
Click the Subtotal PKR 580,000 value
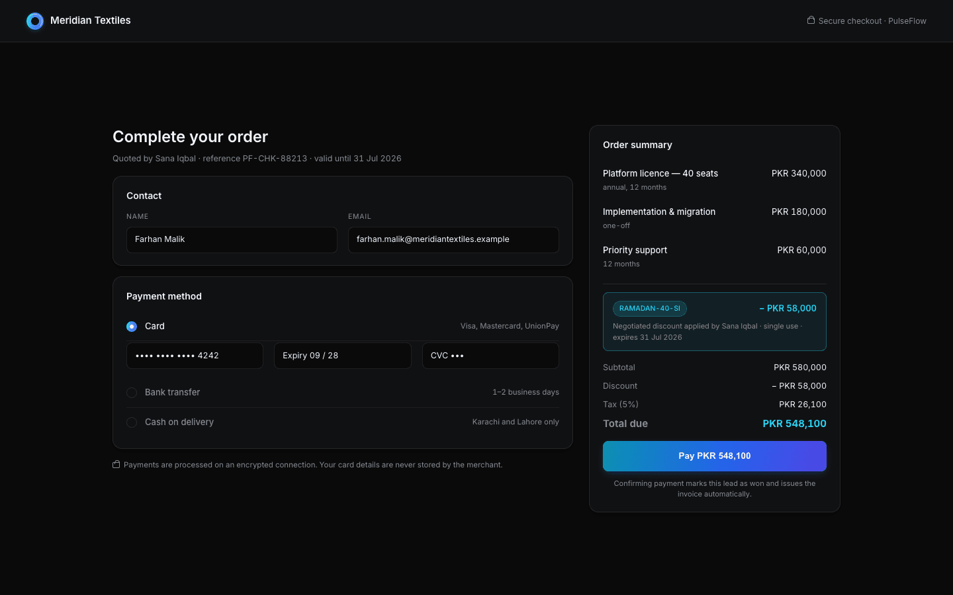[800, 368]
